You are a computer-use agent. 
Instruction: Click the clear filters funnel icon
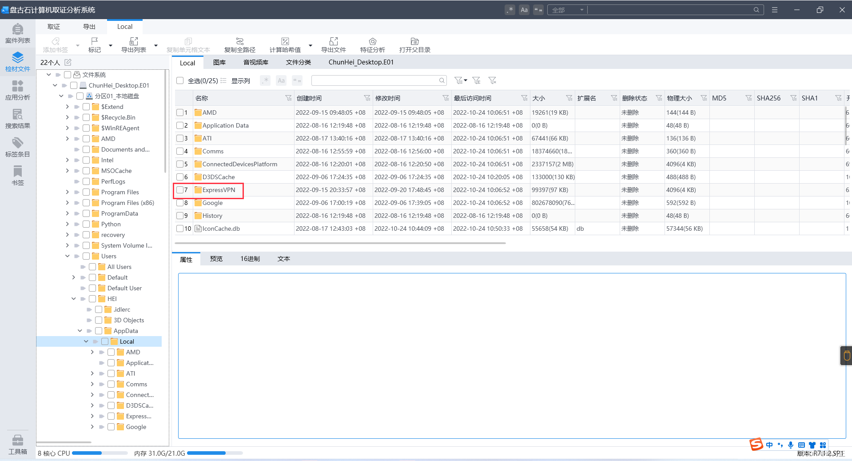pos(492,80)
